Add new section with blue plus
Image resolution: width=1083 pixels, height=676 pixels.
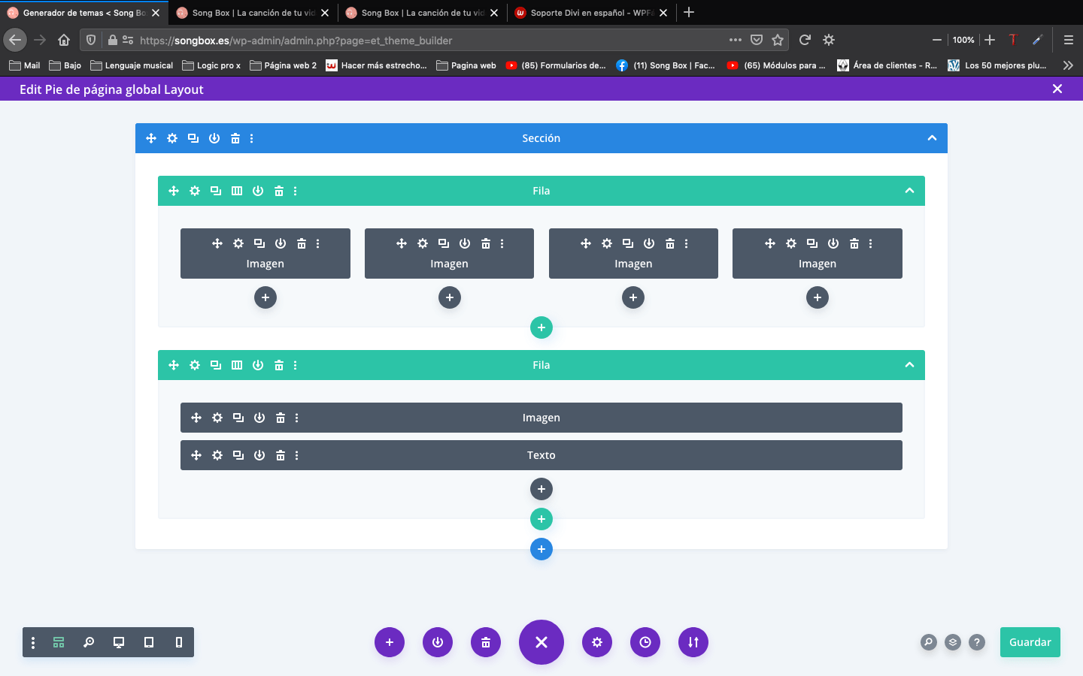point(541,549)
